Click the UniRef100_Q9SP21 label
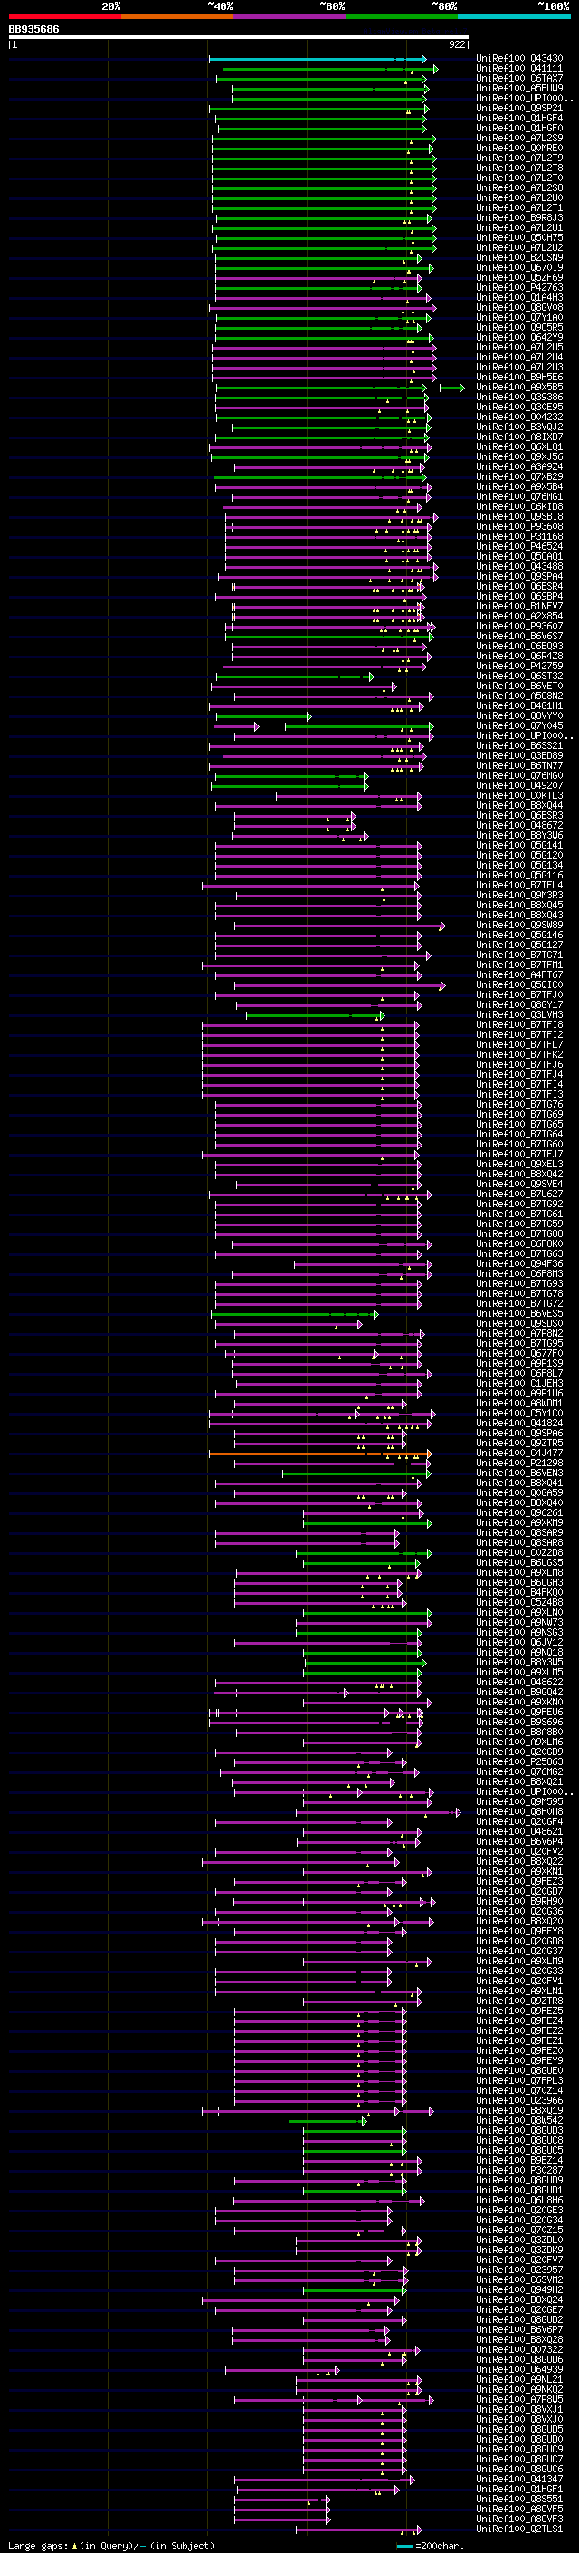 click(x=519, y=108)
